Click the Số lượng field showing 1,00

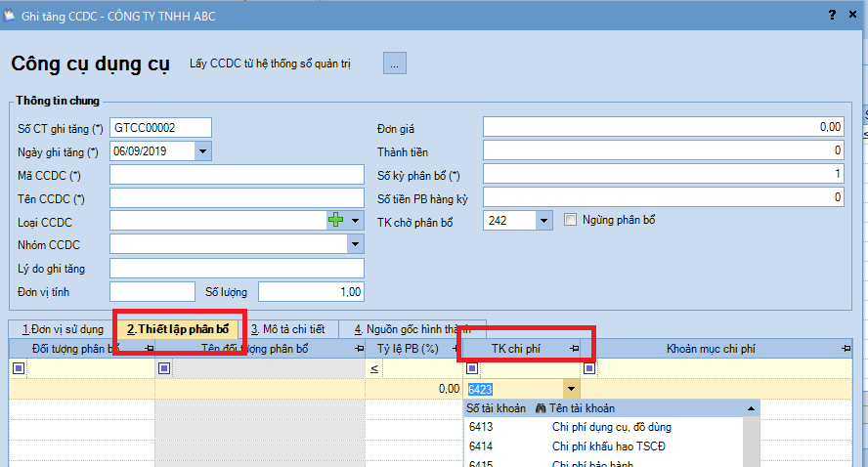pos(311,291)
